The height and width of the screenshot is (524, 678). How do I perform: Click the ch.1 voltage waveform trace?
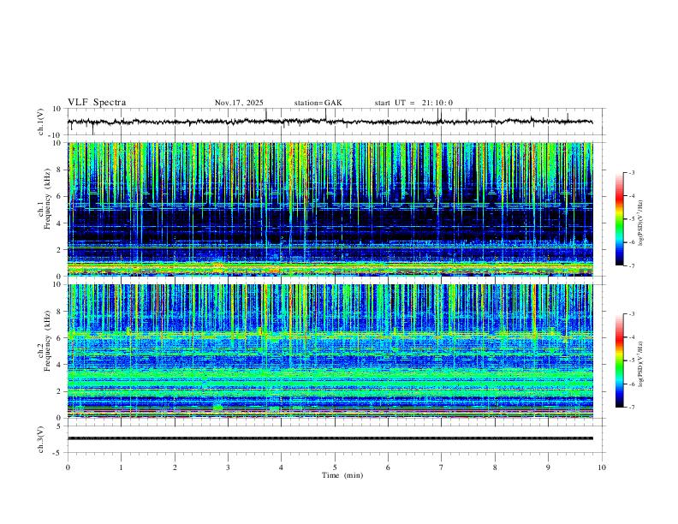[330, 122]
